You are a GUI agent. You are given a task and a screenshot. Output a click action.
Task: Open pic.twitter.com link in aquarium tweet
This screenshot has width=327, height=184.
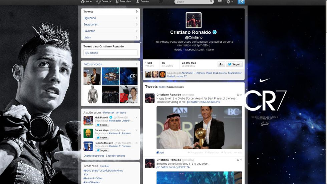(x=173, y=167)
